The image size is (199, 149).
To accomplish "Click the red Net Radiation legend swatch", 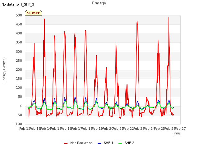I will click(x=66, y=143).
